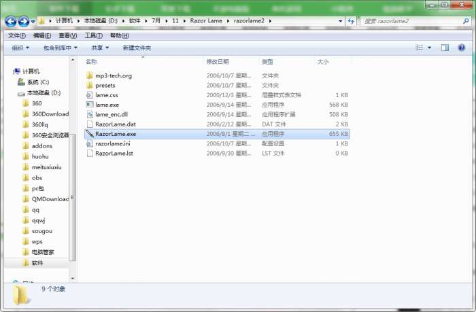Viewport: 476px width, 312px height.
Task: Go forward with the Forward arrow button
Action: 24,21
